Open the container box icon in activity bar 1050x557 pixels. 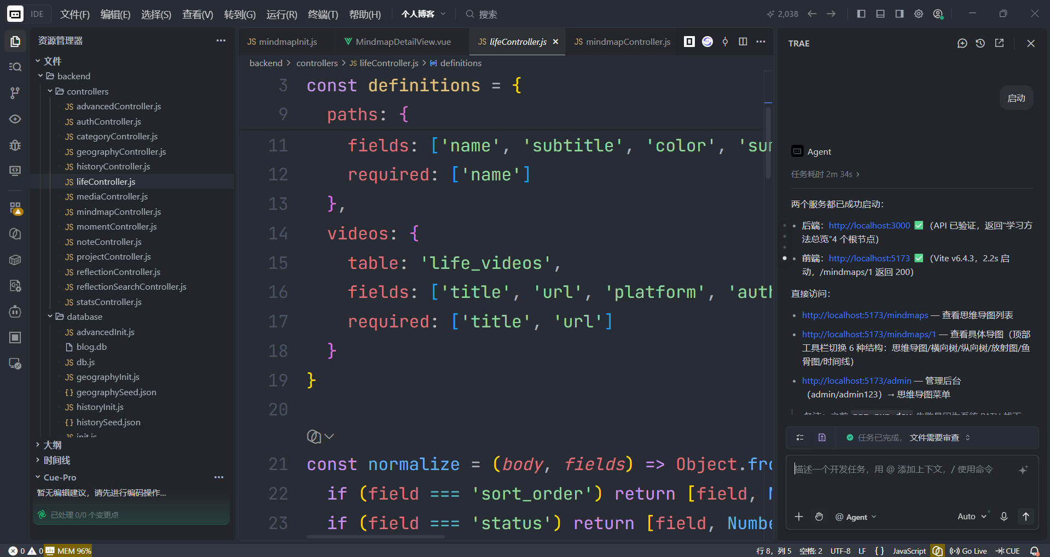click(x=15, y=260)
